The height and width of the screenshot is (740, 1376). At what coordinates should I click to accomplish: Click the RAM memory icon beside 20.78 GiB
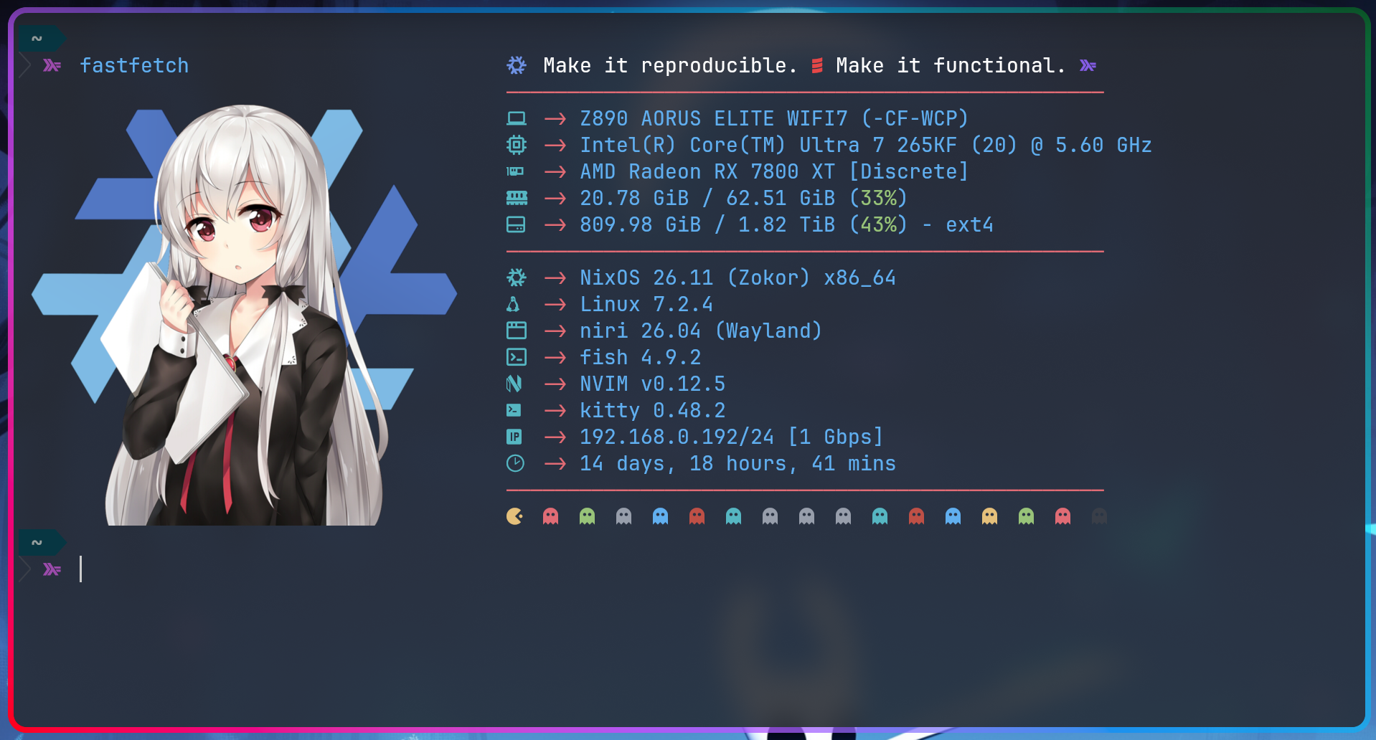[517, 198]
